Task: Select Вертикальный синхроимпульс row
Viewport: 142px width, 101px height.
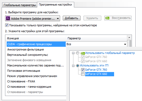Action: point(36,55)
